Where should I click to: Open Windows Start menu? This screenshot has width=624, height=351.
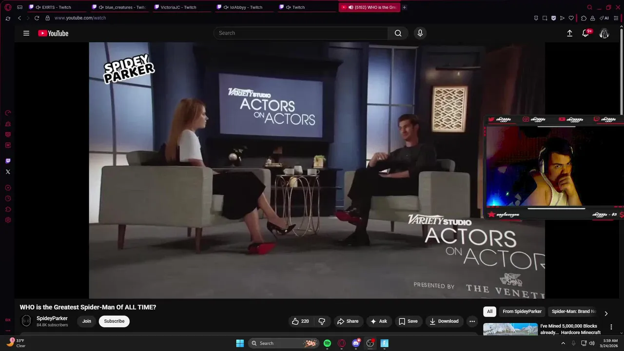point(240,343)
